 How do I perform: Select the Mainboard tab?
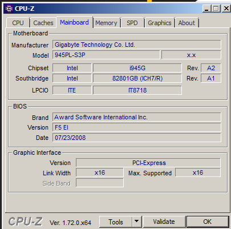(74, 22)
